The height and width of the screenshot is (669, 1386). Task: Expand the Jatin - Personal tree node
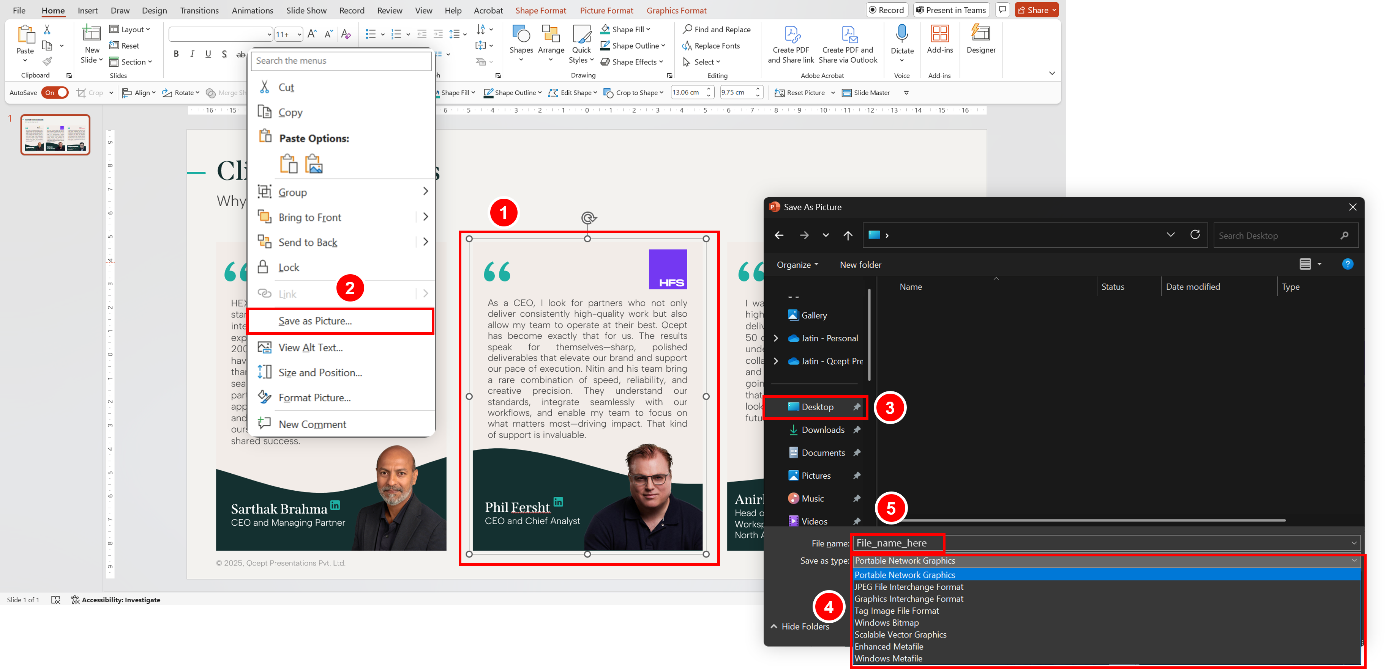775,338
